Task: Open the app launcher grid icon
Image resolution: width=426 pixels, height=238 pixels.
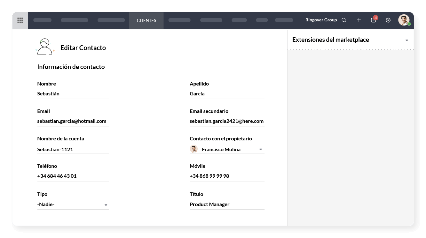Action: pyautogui.click(x=20, y=20)
